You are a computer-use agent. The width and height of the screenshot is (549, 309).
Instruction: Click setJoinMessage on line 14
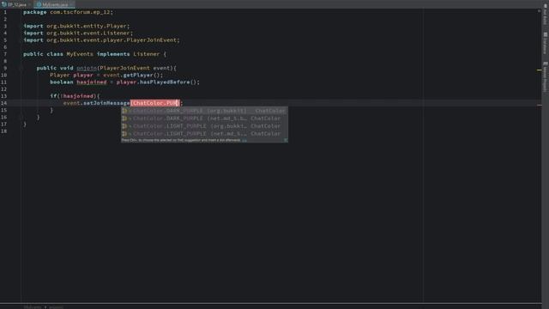point(106,103)
